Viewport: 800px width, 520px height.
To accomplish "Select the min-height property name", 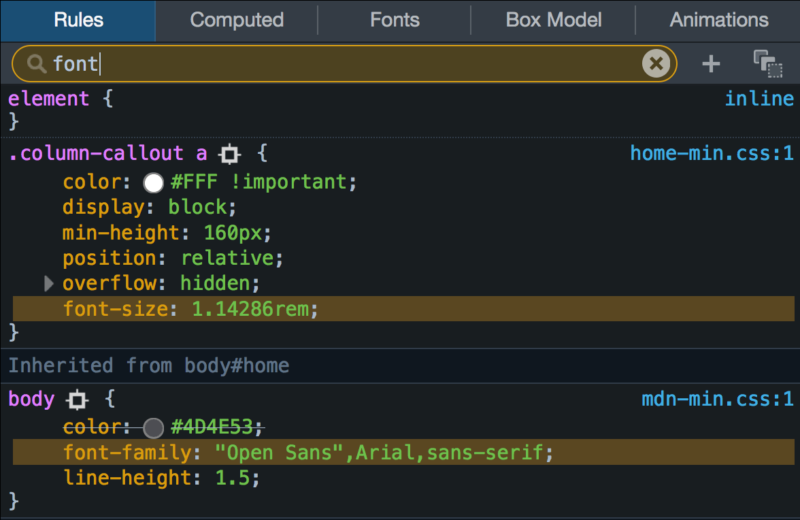I will coord(121,233).
